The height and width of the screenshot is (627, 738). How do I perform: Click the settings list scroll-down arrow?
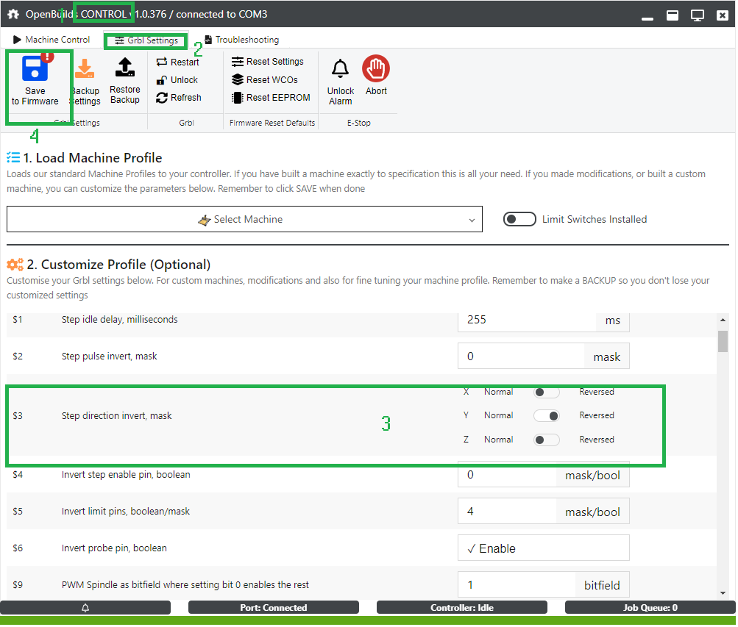(723, 594)
